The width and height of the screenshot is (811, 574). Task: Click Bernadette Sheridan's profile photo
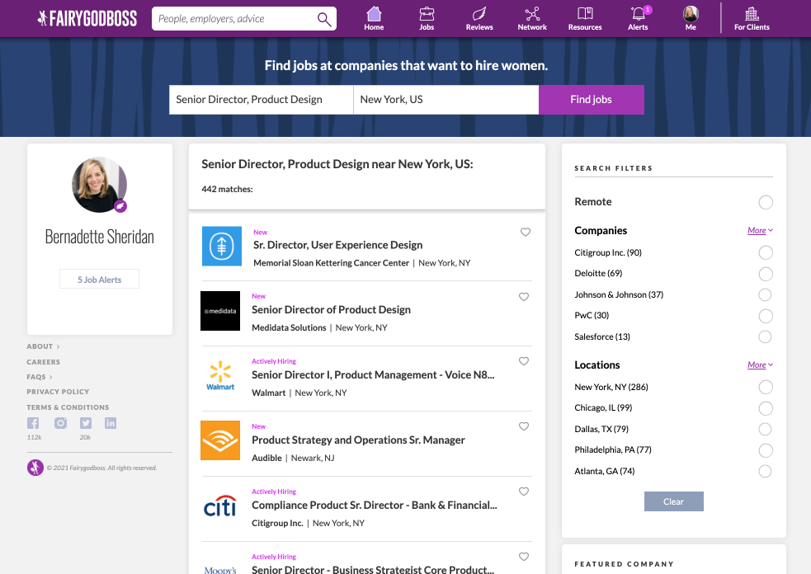pyautogui.click(x=99, y=185)
